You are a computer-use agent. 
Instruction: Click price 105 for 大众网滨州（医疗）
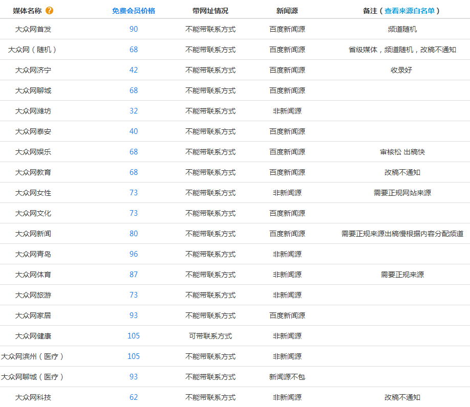pos(134,356)
